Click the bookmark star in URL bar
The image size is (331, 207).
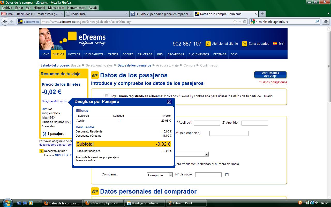click(235, 21)
